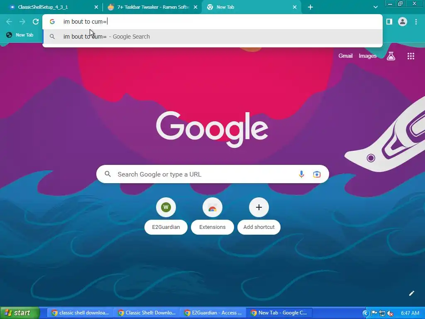Open the New Tab bookmark
425x319 pixels.
pos(20,35)
